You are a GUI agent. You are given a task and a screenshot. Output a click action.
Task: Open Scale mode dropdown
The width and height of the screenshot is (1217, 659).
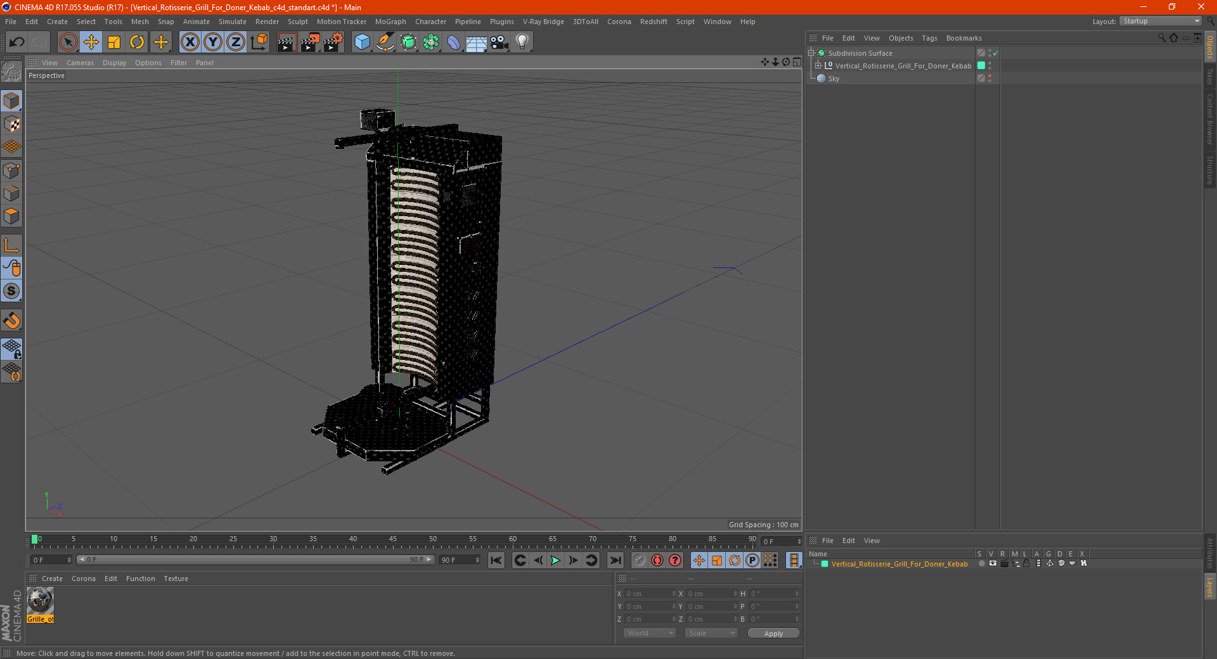pyautogui.click(x=711, y=633)
